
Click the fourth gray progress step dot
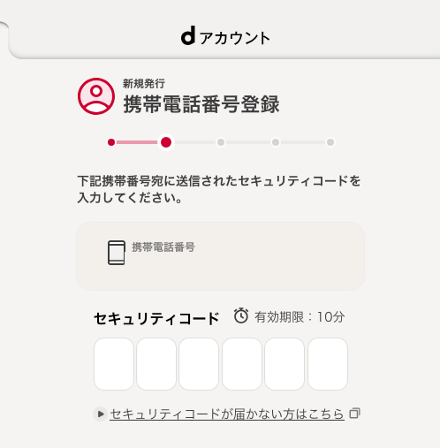point(276,142)
